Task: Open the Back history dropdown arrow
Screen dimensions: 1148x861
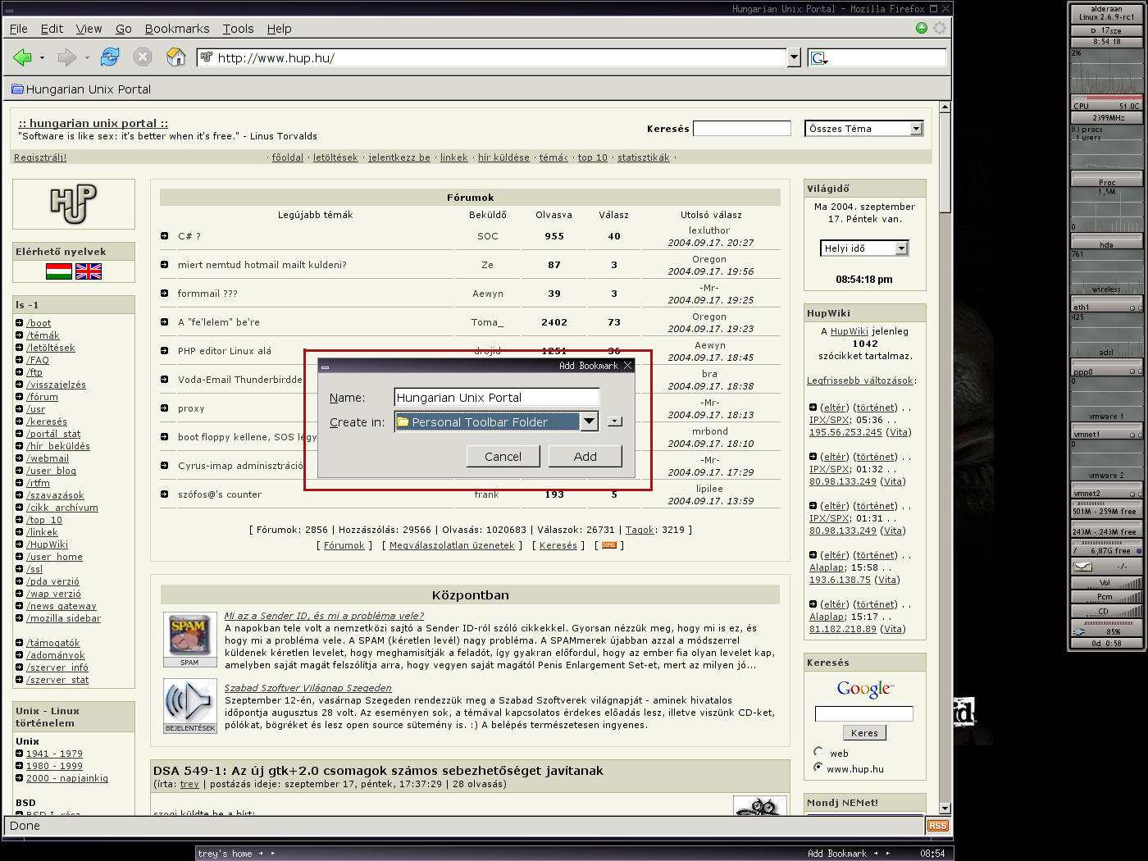Action: click(x=42, y=58)
